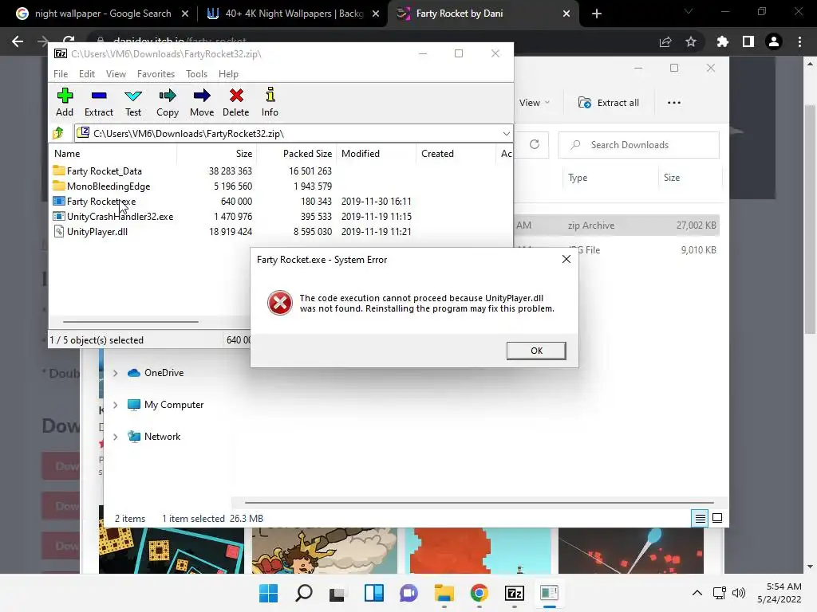Share this page from Chrome toolbar
Viewport: 817px width, 612px height.
click(665, 41)
